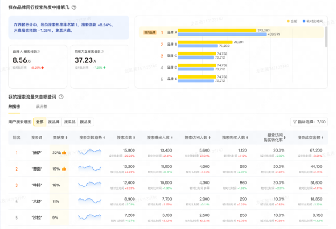Viewport: 336px width, 229px height.
Task: Click help icon beside 我的搜索流量来自哪些词
Action: (61, 97)
